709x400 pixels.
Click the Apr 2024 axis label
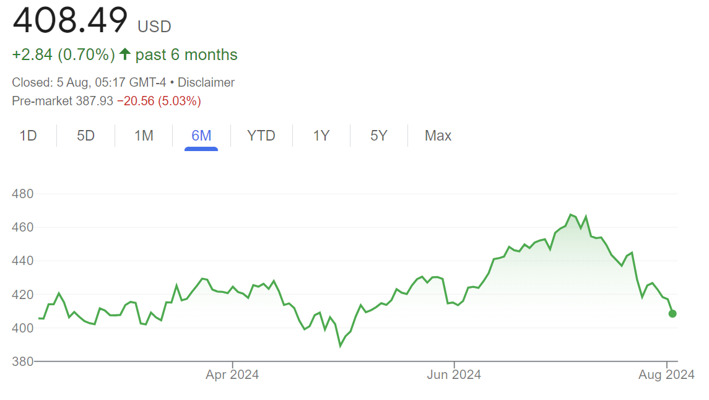click(x=232, y=375)
